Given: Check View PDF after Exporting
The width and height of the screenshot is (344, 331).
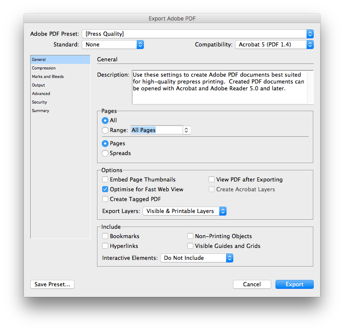Looking at the screenshot, I should click(x=212, y=179).
